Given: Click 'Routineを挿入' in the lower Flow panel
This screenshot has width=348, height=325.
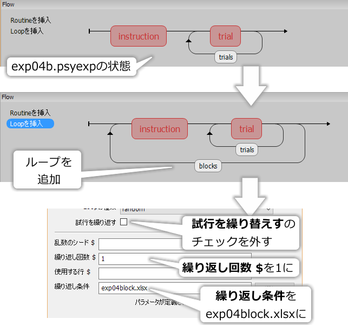Looking at the screenshot, I should (30, 113).
